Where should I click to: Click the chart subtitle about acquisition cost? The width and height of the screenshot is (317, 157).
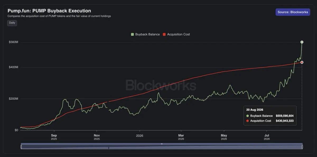(x=59, y=16)
